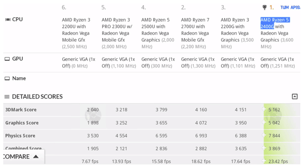Click plus icon beside 5 042 graphics score
The height and width of the screenshot is (166, 304).
coord(264,123)
